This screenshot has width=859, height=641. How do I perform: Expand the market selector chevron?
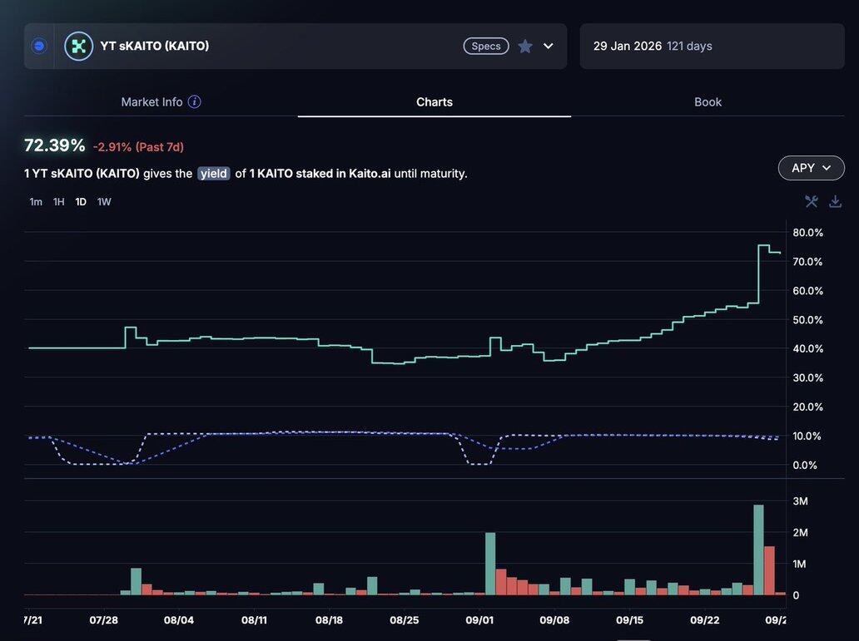[549, 47]
